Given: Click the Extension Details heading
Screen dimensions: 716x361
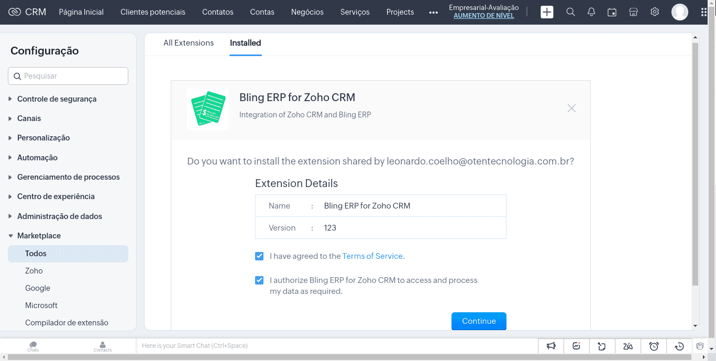Looking at the screenshot, I should [x=296, y=183].
